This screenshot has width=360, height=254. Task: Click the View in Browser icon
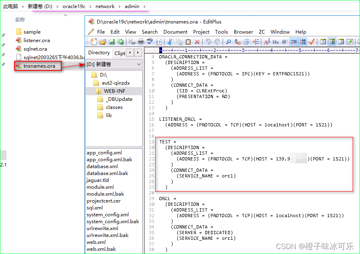pyautogui.click(x=158, y=42)
